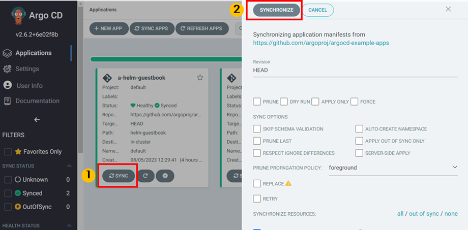
Task: Check Apply Out Of Sync Only option
Action: 359,141
